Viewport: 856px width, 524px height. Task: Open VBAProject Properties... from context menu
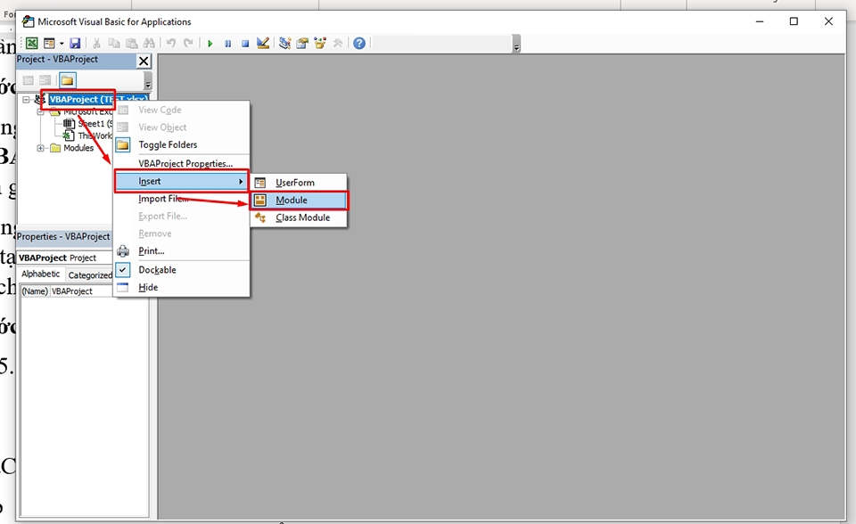(181, 163)
